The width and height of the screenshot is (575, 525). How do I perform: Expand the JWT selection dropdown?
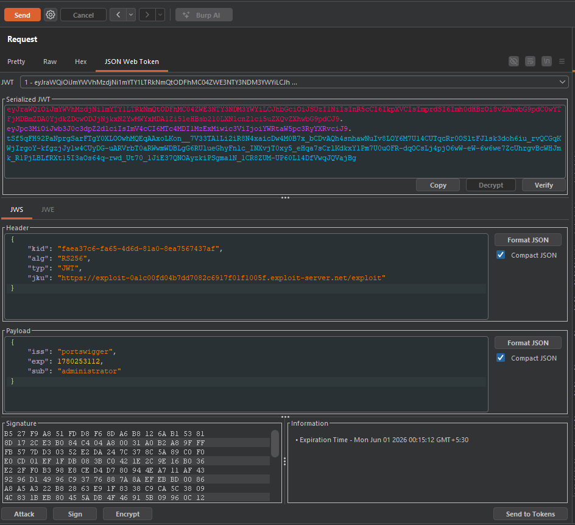tap(562, 82)
